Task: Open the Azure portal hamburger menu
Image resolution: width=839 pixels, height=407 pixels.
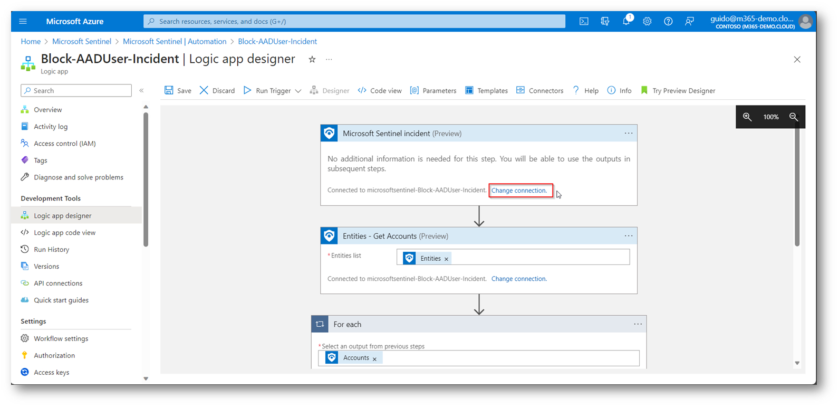Action: pos(23,21)
